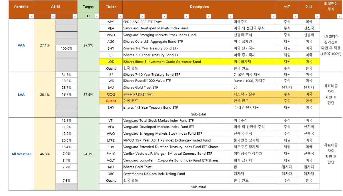Select the 27.1% AS-IS cell

click(x=45, y=45)
